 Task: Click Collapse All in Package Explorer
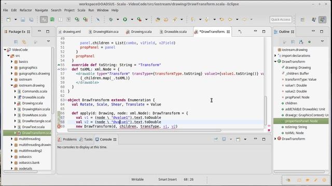(16, 42)
